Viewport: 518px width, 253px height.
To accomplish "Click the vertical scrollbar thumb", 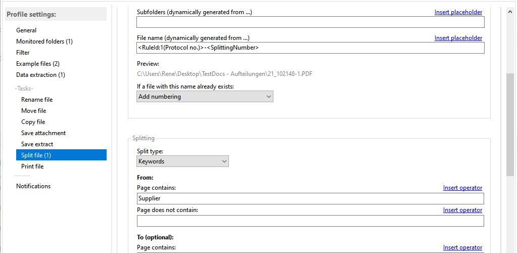I will [510, 124].
